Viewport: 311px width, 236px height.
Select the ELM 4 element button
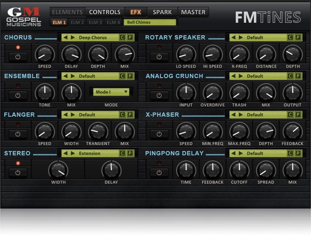tap(113, 22)
